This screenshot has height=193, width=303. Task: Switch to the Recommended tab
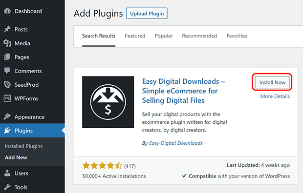coord(199,36)
